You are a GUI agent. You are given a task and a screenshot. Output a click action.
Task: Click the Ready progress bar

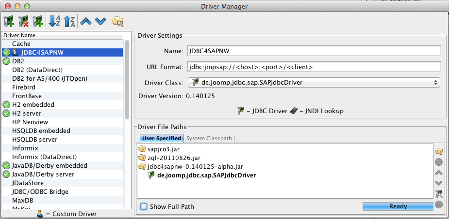click(x=398, y=206)
